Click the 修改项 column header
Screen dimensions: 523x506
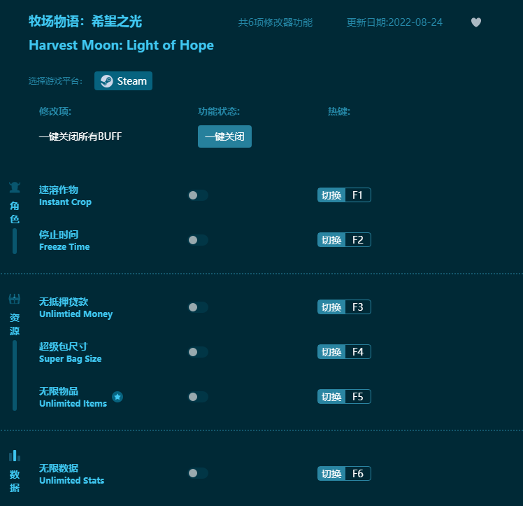[55, 111]
